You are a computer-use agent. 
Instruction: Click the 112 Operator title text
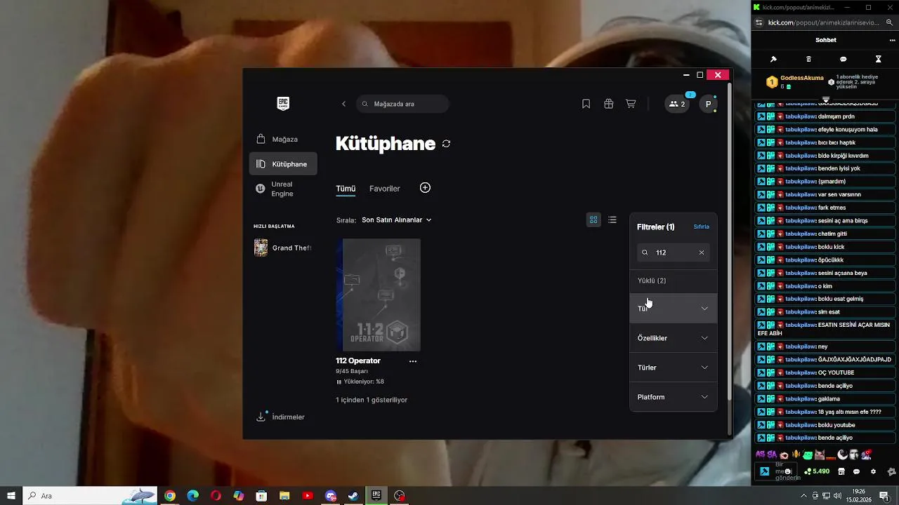point(358,361)
